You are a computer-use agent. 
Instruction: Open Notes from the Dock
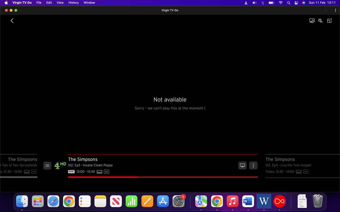[x=100, y=201]
